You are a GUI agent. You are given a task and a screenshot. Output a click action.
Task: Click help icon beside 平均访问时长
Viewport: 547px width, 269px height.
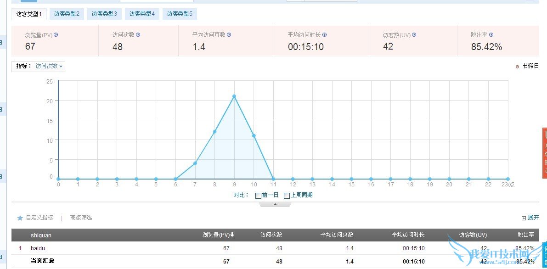(x=325, y=35)
